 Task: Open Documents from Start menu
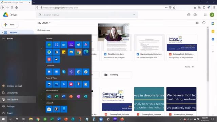[x=18, y=93]
